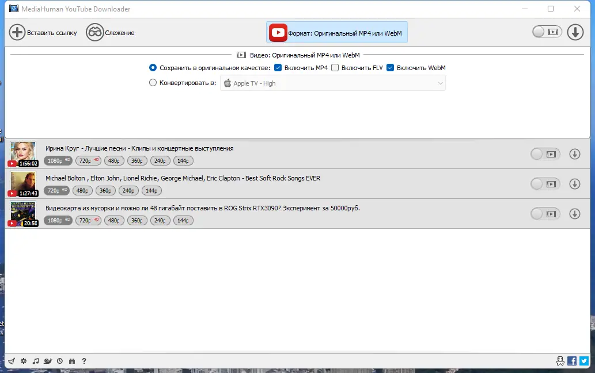Click the Ирина Круг video title

[139, 148]
